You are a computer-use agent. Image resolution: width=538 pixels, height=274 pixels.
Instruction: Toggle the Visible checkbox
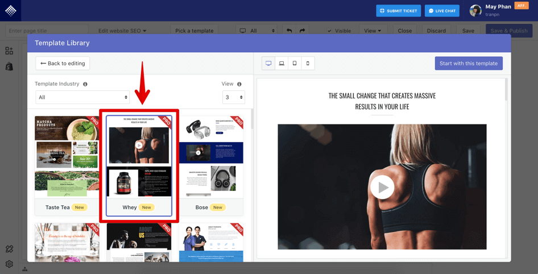tap(329, 31)
